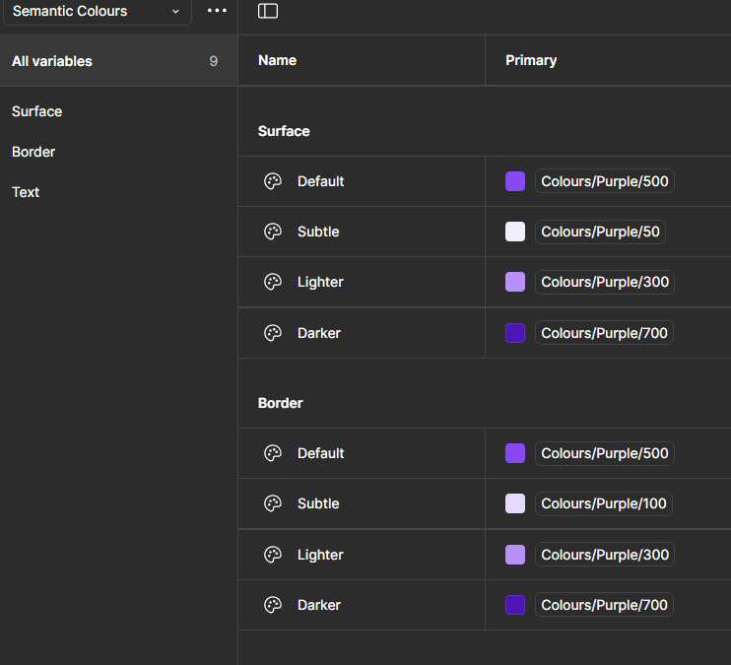This screenshot has width=731, height=665.
Task: Select the Surface group in sidebar
Action: pyautogui.click(x=37, y=111)
